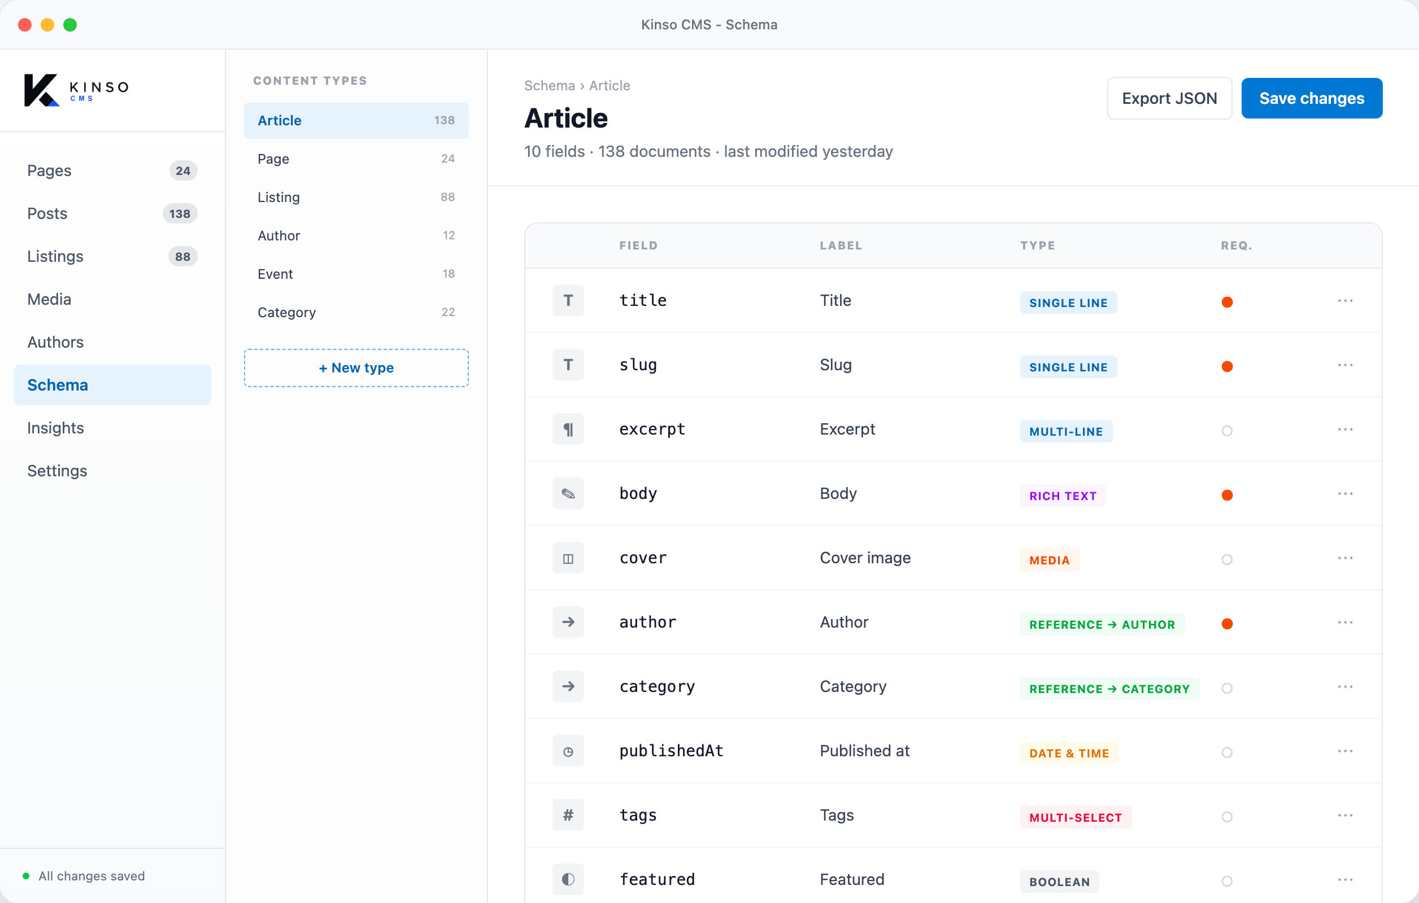The height and width of the screenshot is (903, 1419).
Task: Open the more options menu for tags
Action: click(1346, 816)
